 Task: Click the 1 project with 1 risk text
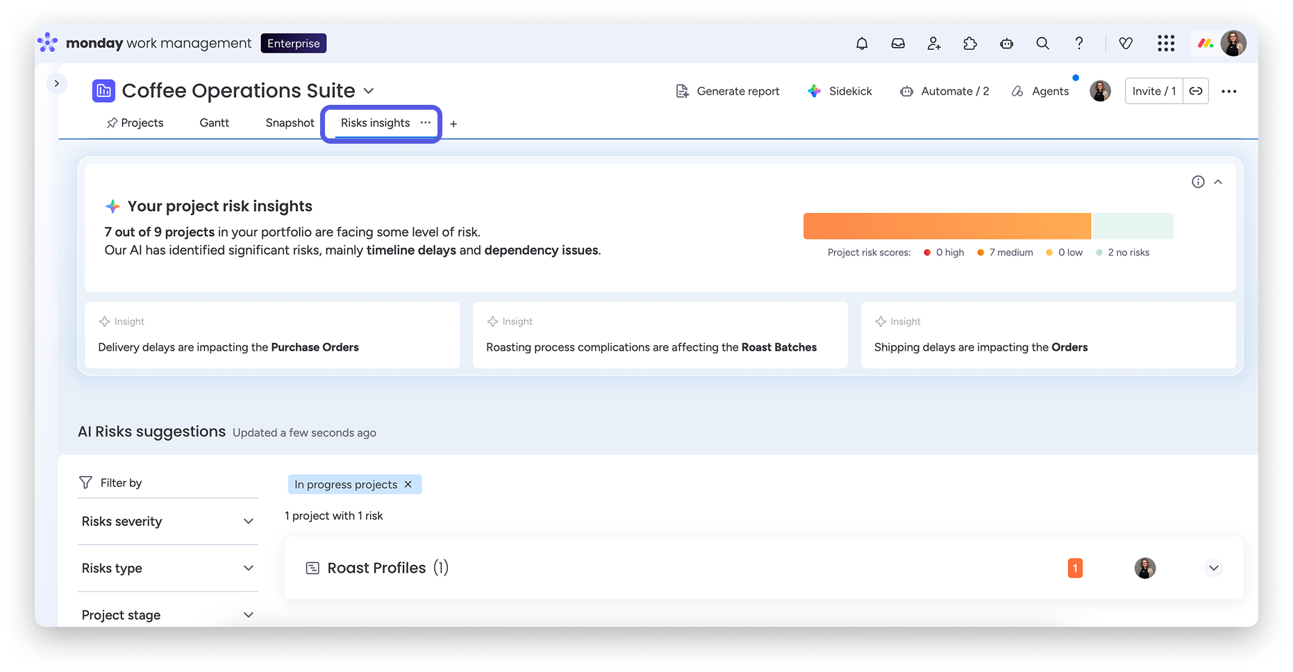[x=334, y=516]
